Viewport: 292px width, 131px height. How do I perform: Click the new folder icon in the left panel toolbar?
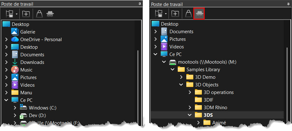click(x=26, y=14)
